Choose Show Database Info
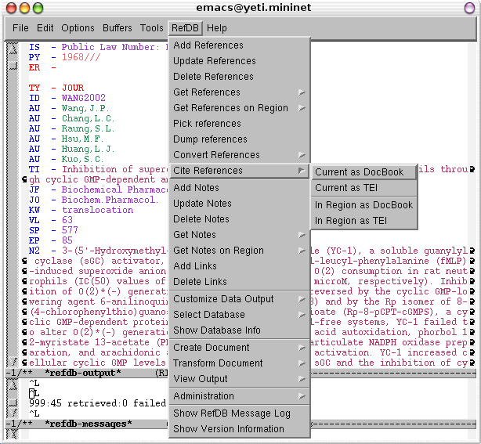 (217, 330)
